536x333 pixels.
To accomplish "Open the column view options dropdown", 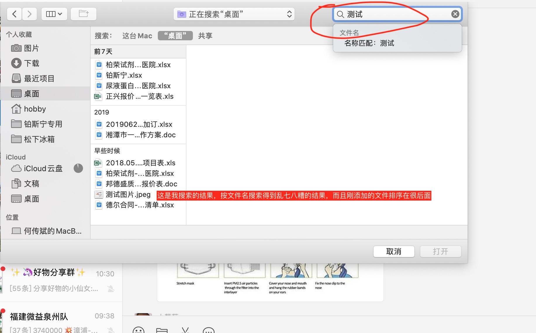I will tap(54, 14).
